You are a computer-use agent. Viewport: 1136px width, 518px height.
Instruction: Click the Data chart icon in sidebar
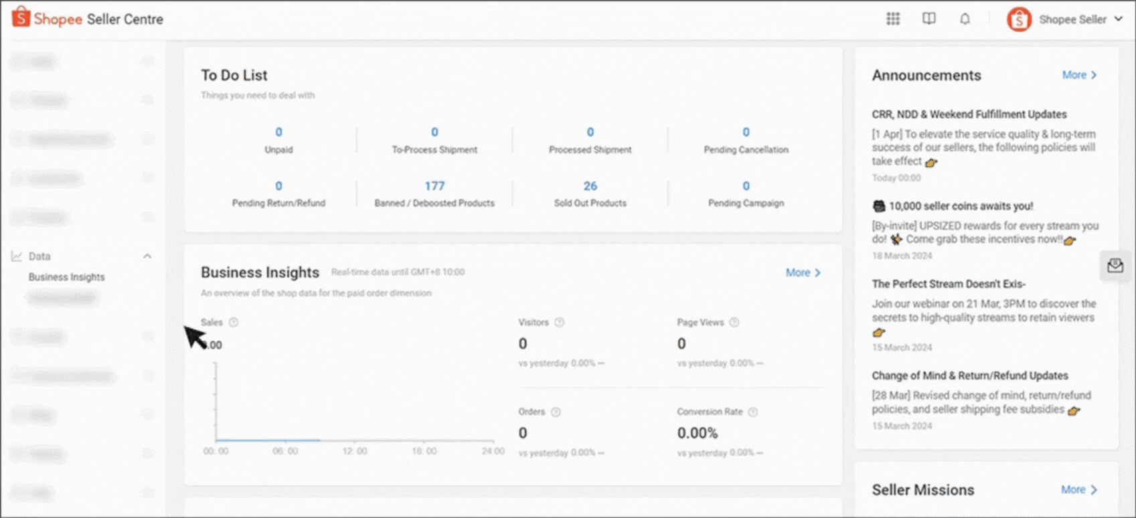[x=17, y=256]
